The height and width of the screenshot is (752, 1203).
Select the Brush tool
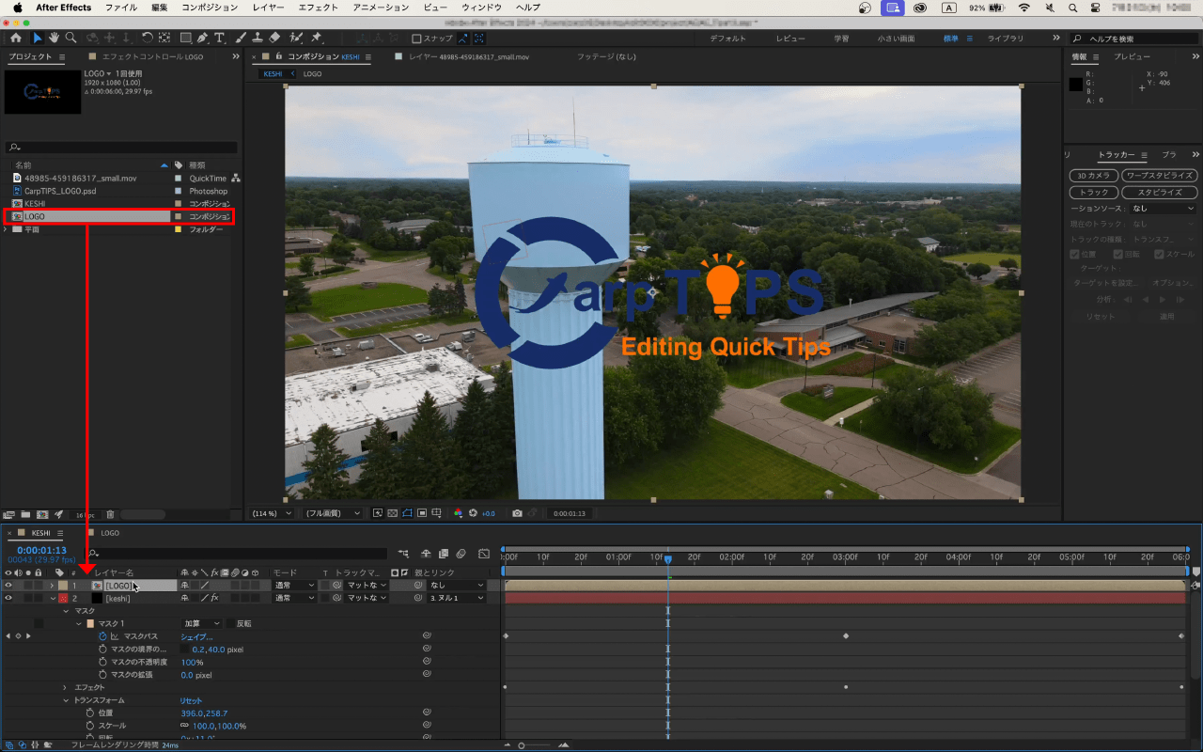click(x=241, y=38)
